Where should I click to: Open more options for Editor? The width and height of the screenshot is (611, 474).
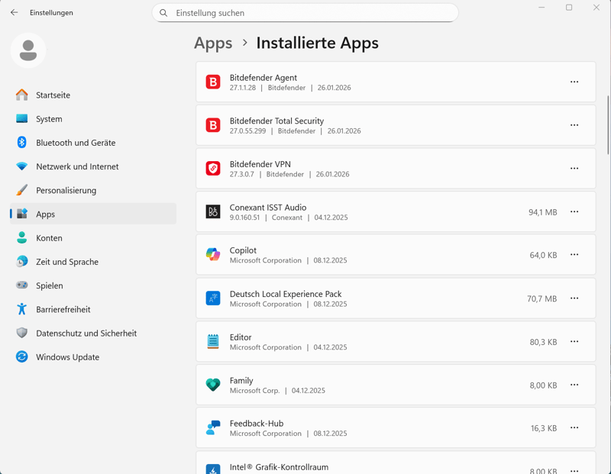point(574,341)
